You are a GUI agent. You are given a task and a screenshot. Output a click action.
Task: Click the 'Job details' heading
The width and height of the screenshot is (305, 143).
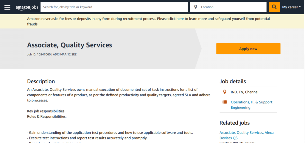pos(233,81)
